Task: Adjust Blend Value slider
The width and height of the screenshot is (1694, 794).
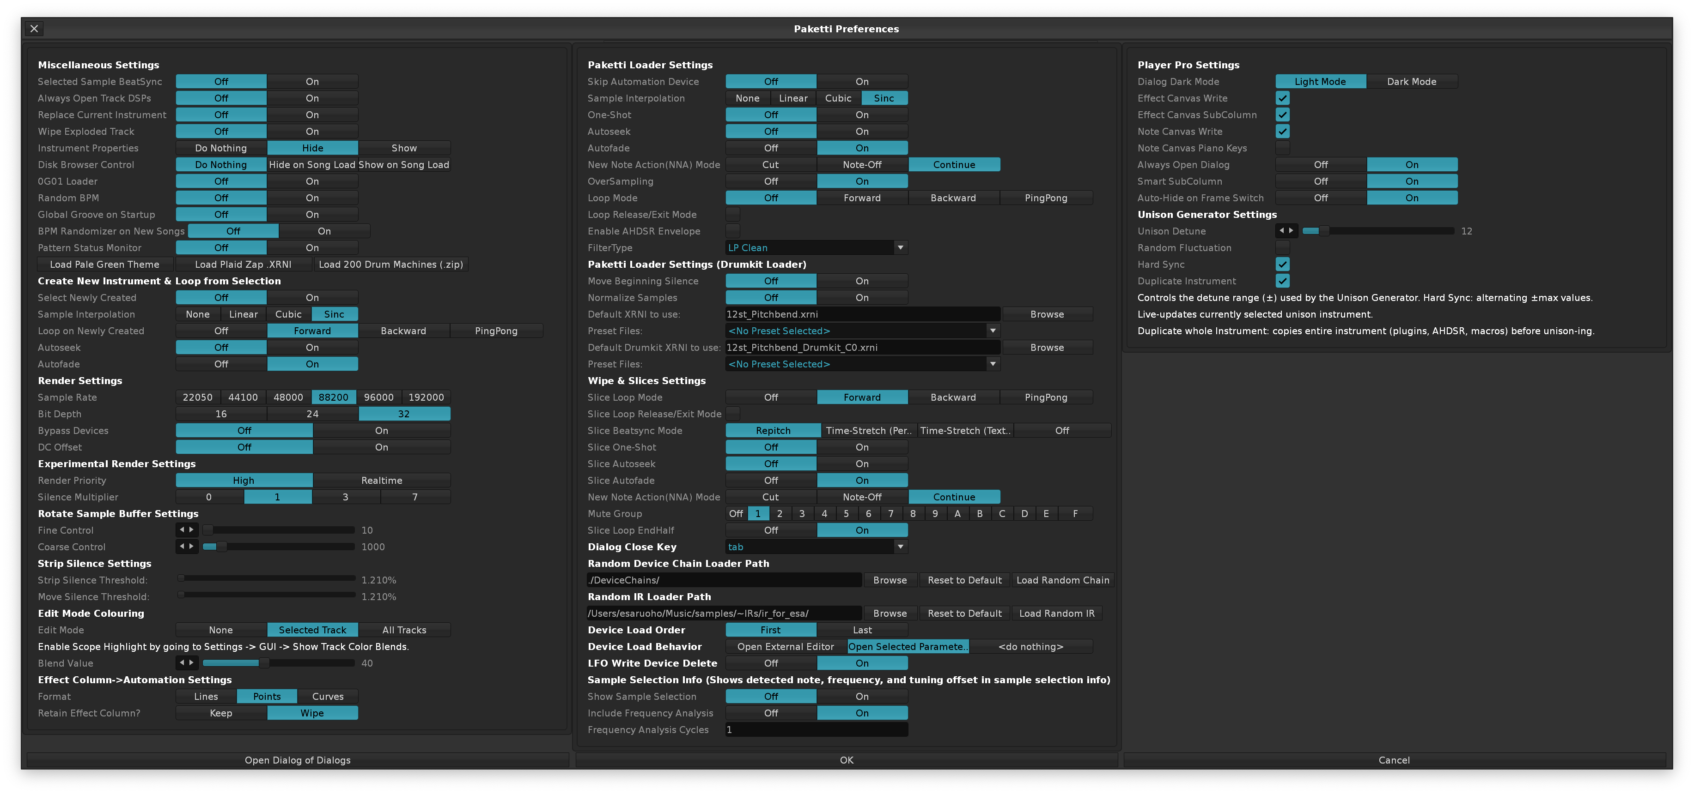Action: point(279,662)
